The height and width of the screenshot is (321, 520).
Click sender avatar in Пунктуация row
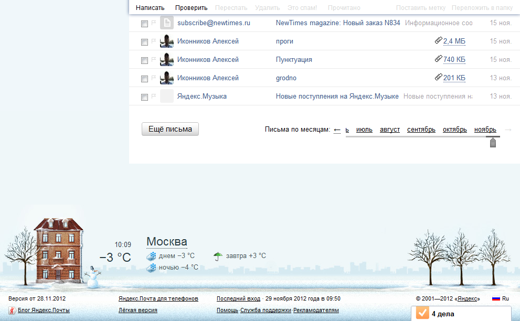[x=167, y=59]
